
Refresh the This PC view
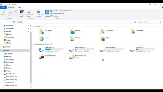[136, 22]
